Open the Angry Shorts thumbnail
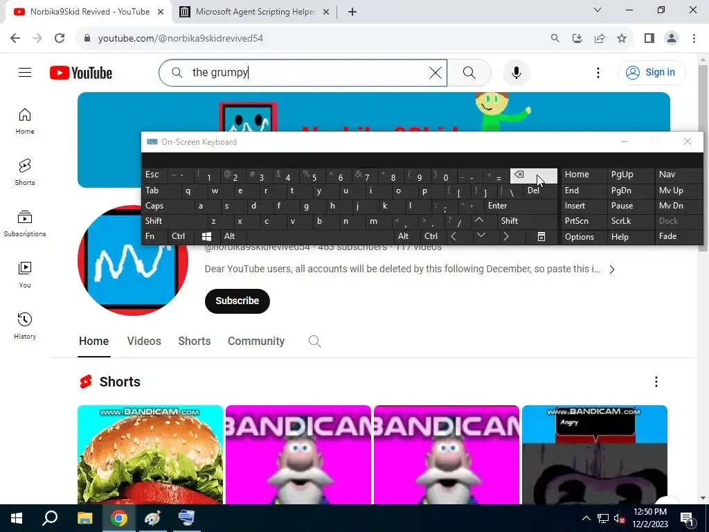709x532 pixels. 595,454
